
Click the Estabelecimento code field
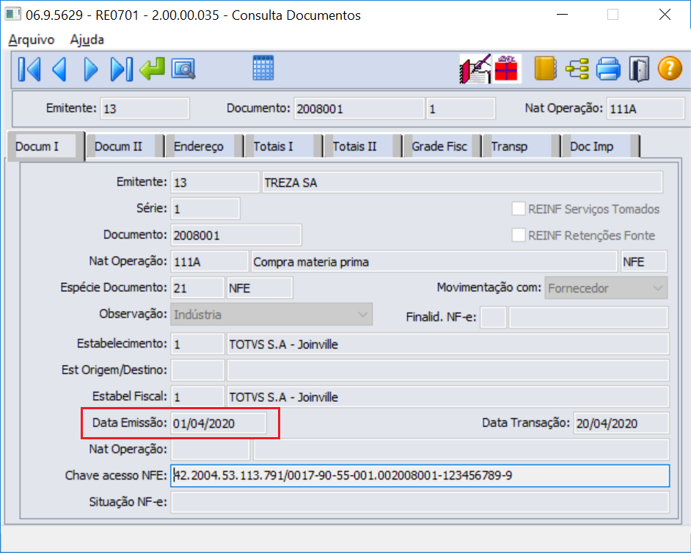click(x=197, y=344)
